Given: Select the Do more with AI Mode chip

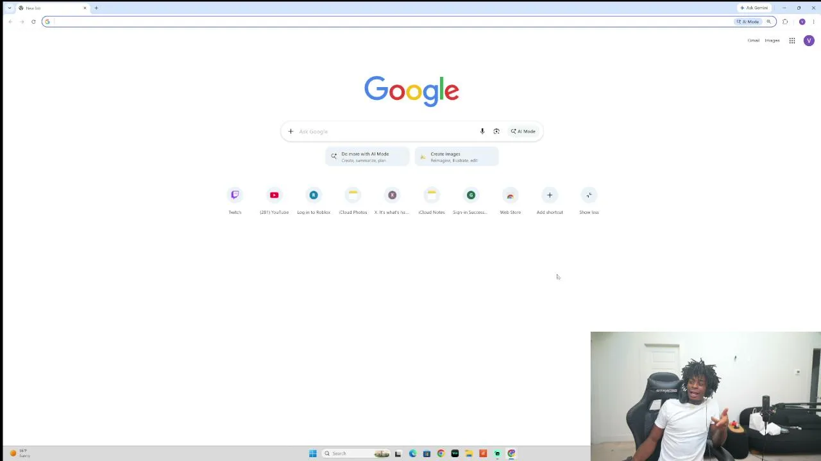Looking at the screenshot, I should click(x=367, y=157).
